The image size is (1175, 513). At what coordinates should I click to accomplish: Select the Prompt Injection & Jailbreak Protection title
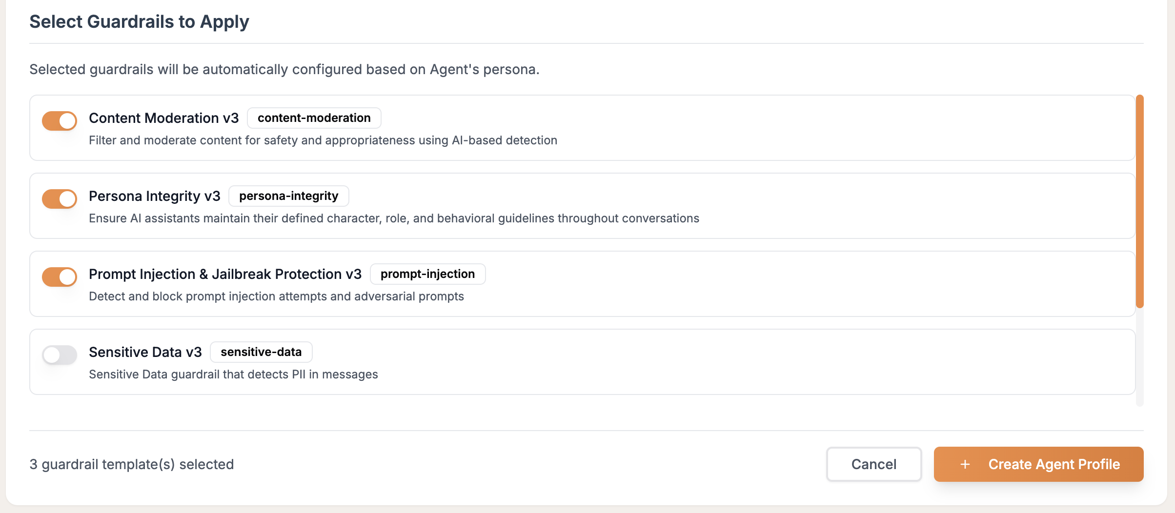225,274
